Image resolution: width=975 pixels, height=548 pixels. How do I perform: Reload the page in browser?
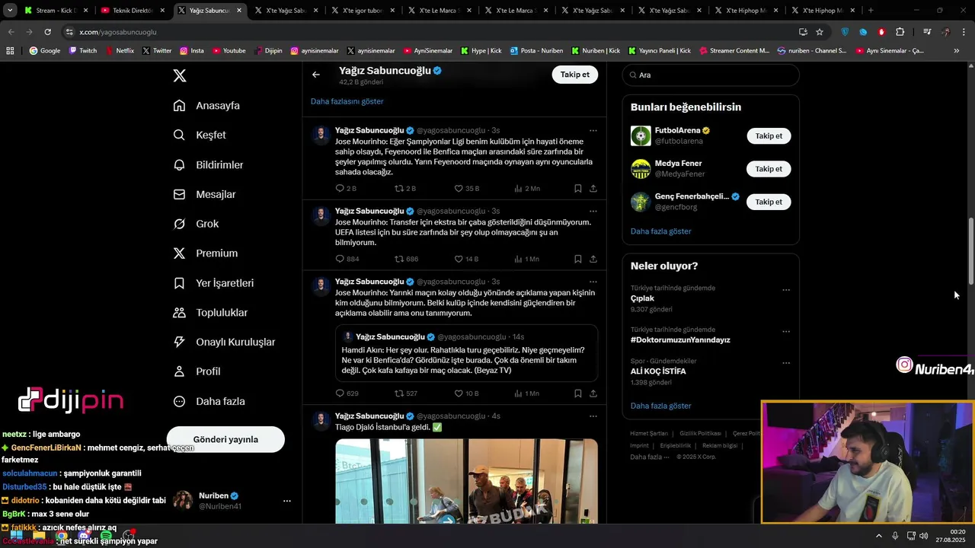pos(47,32)
